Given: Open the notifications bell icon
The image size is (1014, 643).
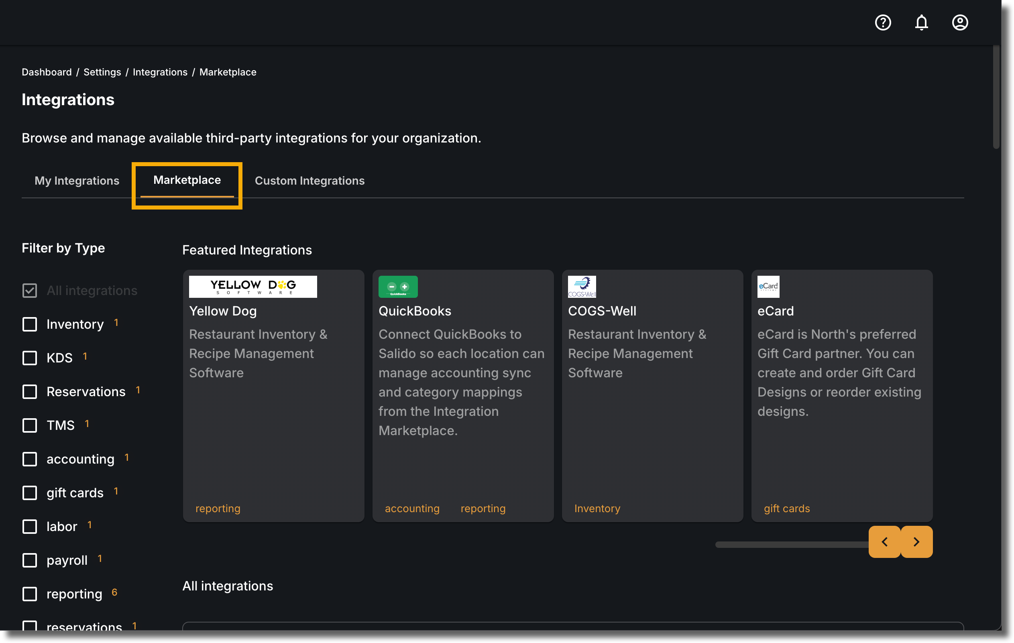Looking at the screenshot, I should (x=921, y=22).
